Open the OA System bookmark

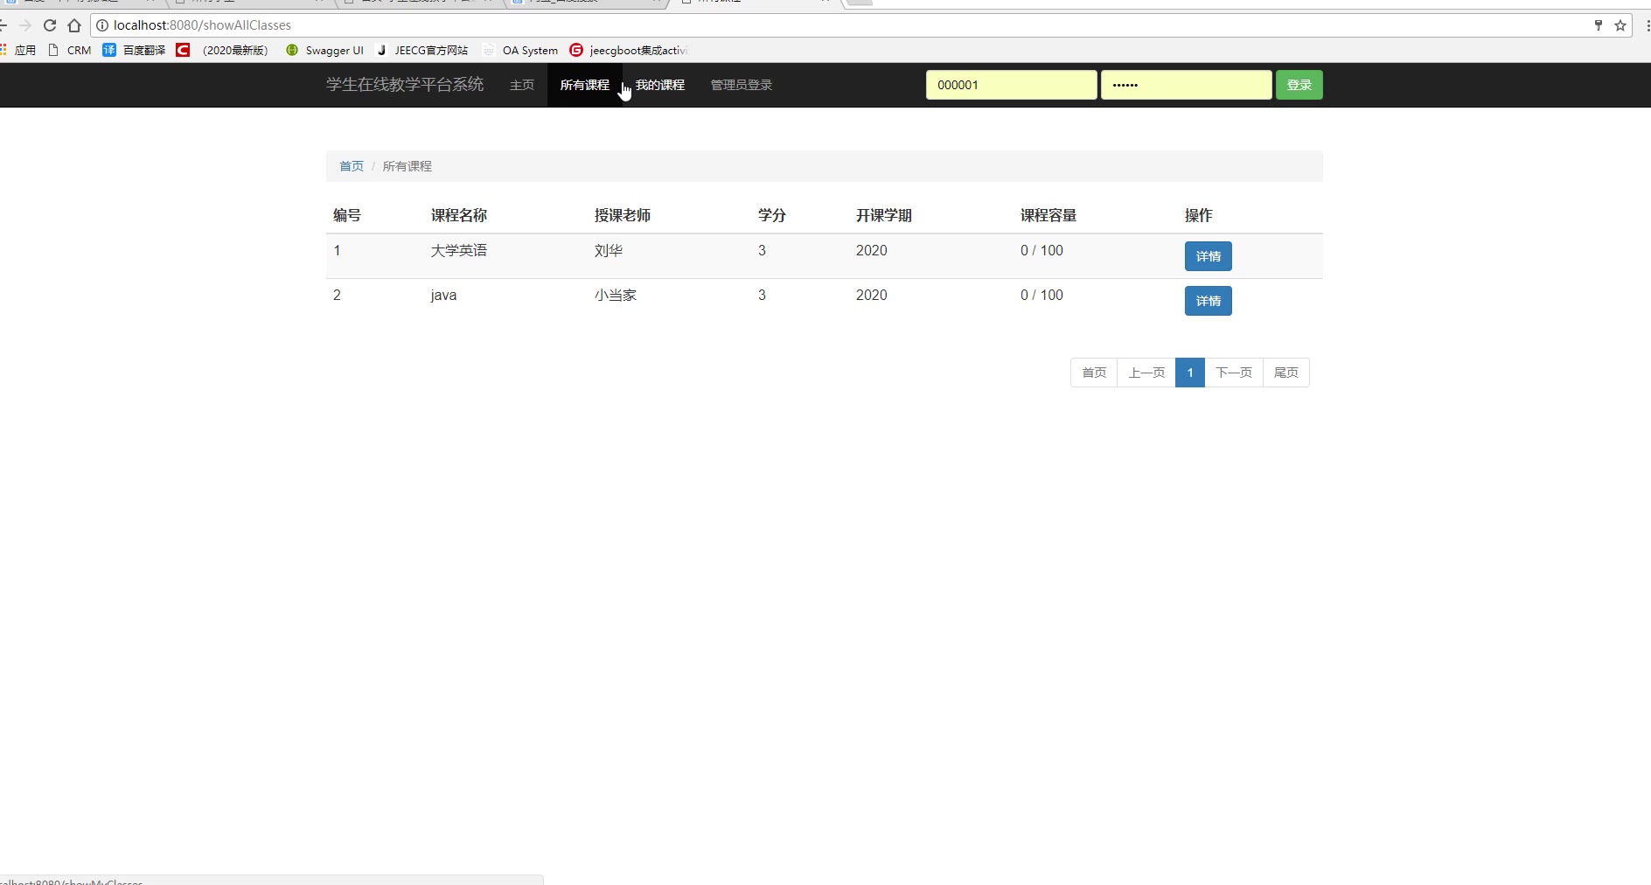(x=520, y=51)
